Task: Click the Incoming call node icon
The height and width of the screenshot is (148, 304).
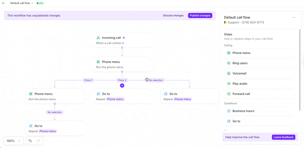Action: pyautogui.click(x=98, y=38)
